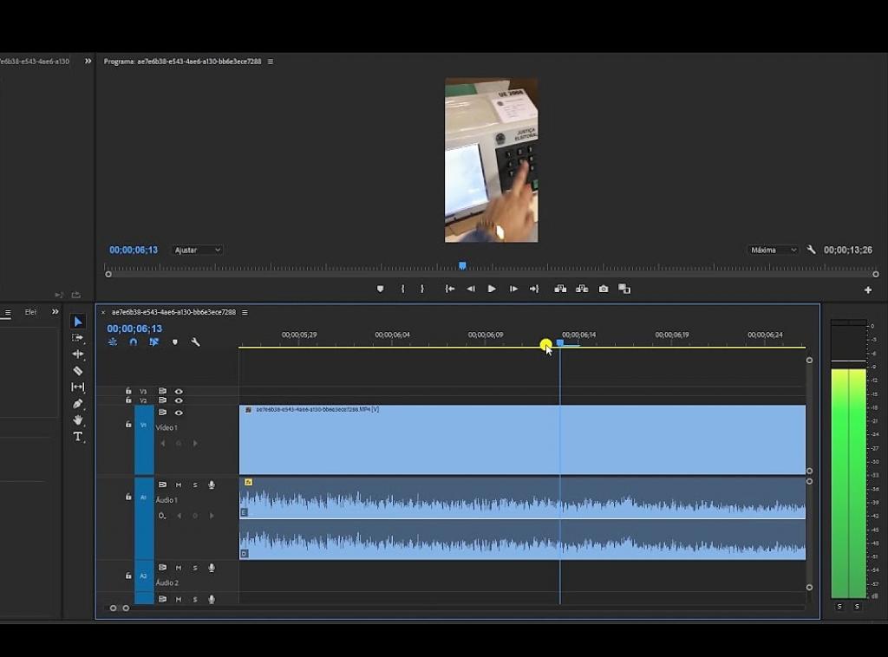The image size is (888, 657).
Task: Toggle lock on the V1 track
Action: pyautogui.click(x=128, y=425)
